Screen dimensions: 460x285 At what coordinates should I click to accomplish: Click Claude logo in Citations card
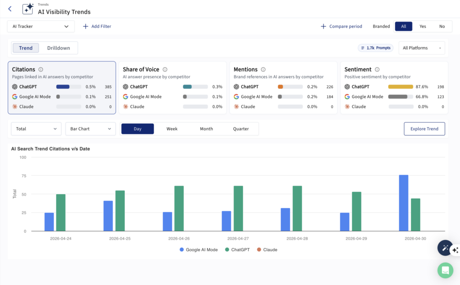(x=15, y=107)
